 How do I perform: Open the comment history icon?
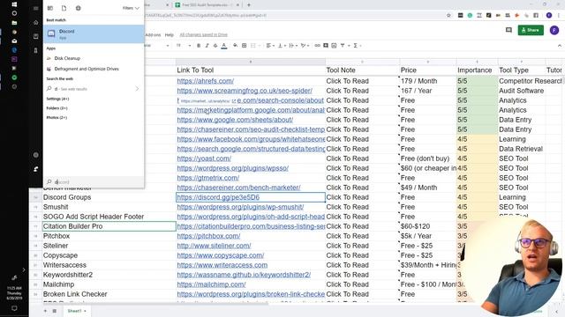[508, 30]
